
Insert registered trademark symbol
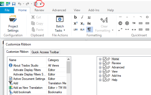coord(127,23)
